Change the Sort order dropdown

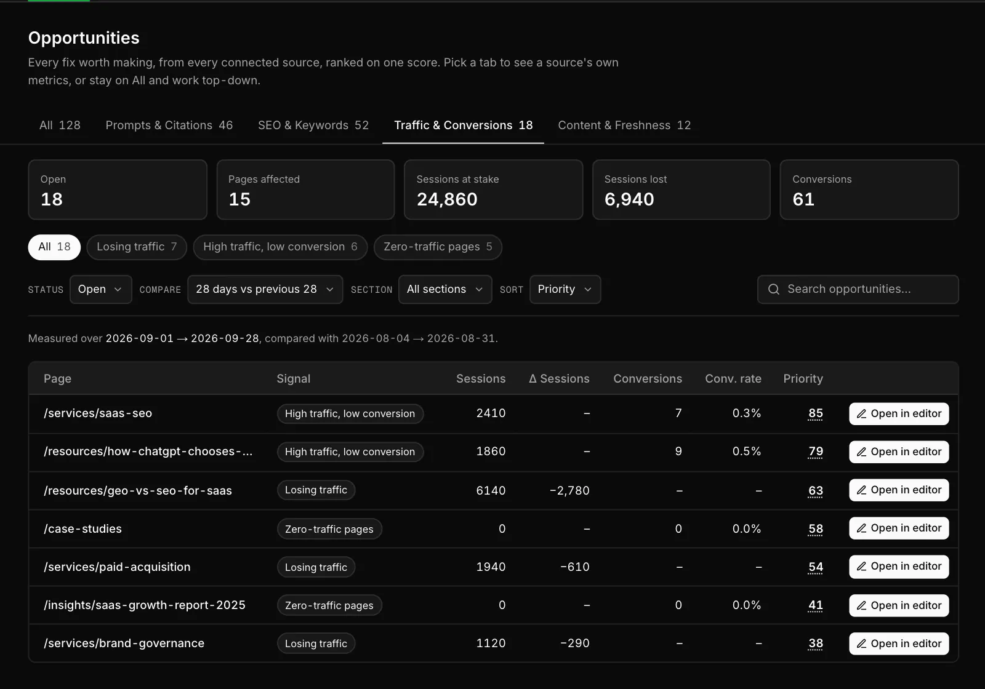[x=565, y=289]
